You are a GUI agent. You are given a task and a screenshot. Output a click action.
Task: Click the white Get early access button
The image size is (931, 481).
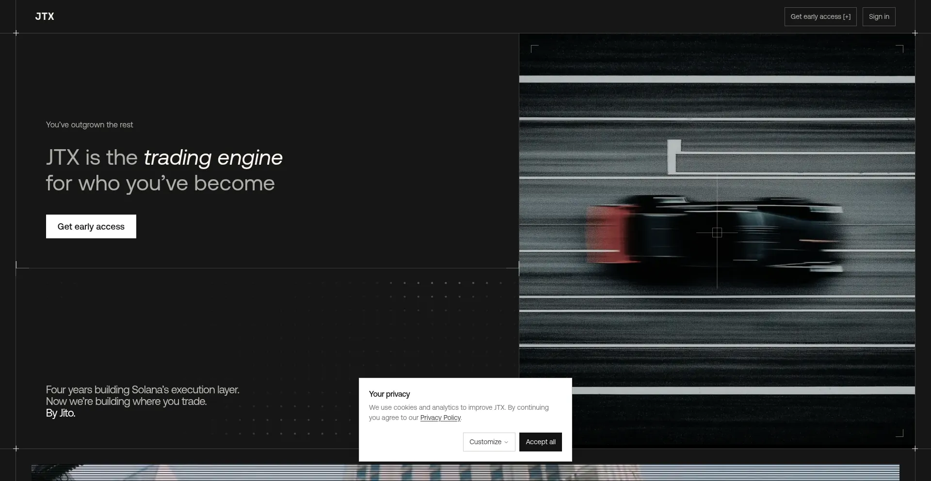(91, 226)
